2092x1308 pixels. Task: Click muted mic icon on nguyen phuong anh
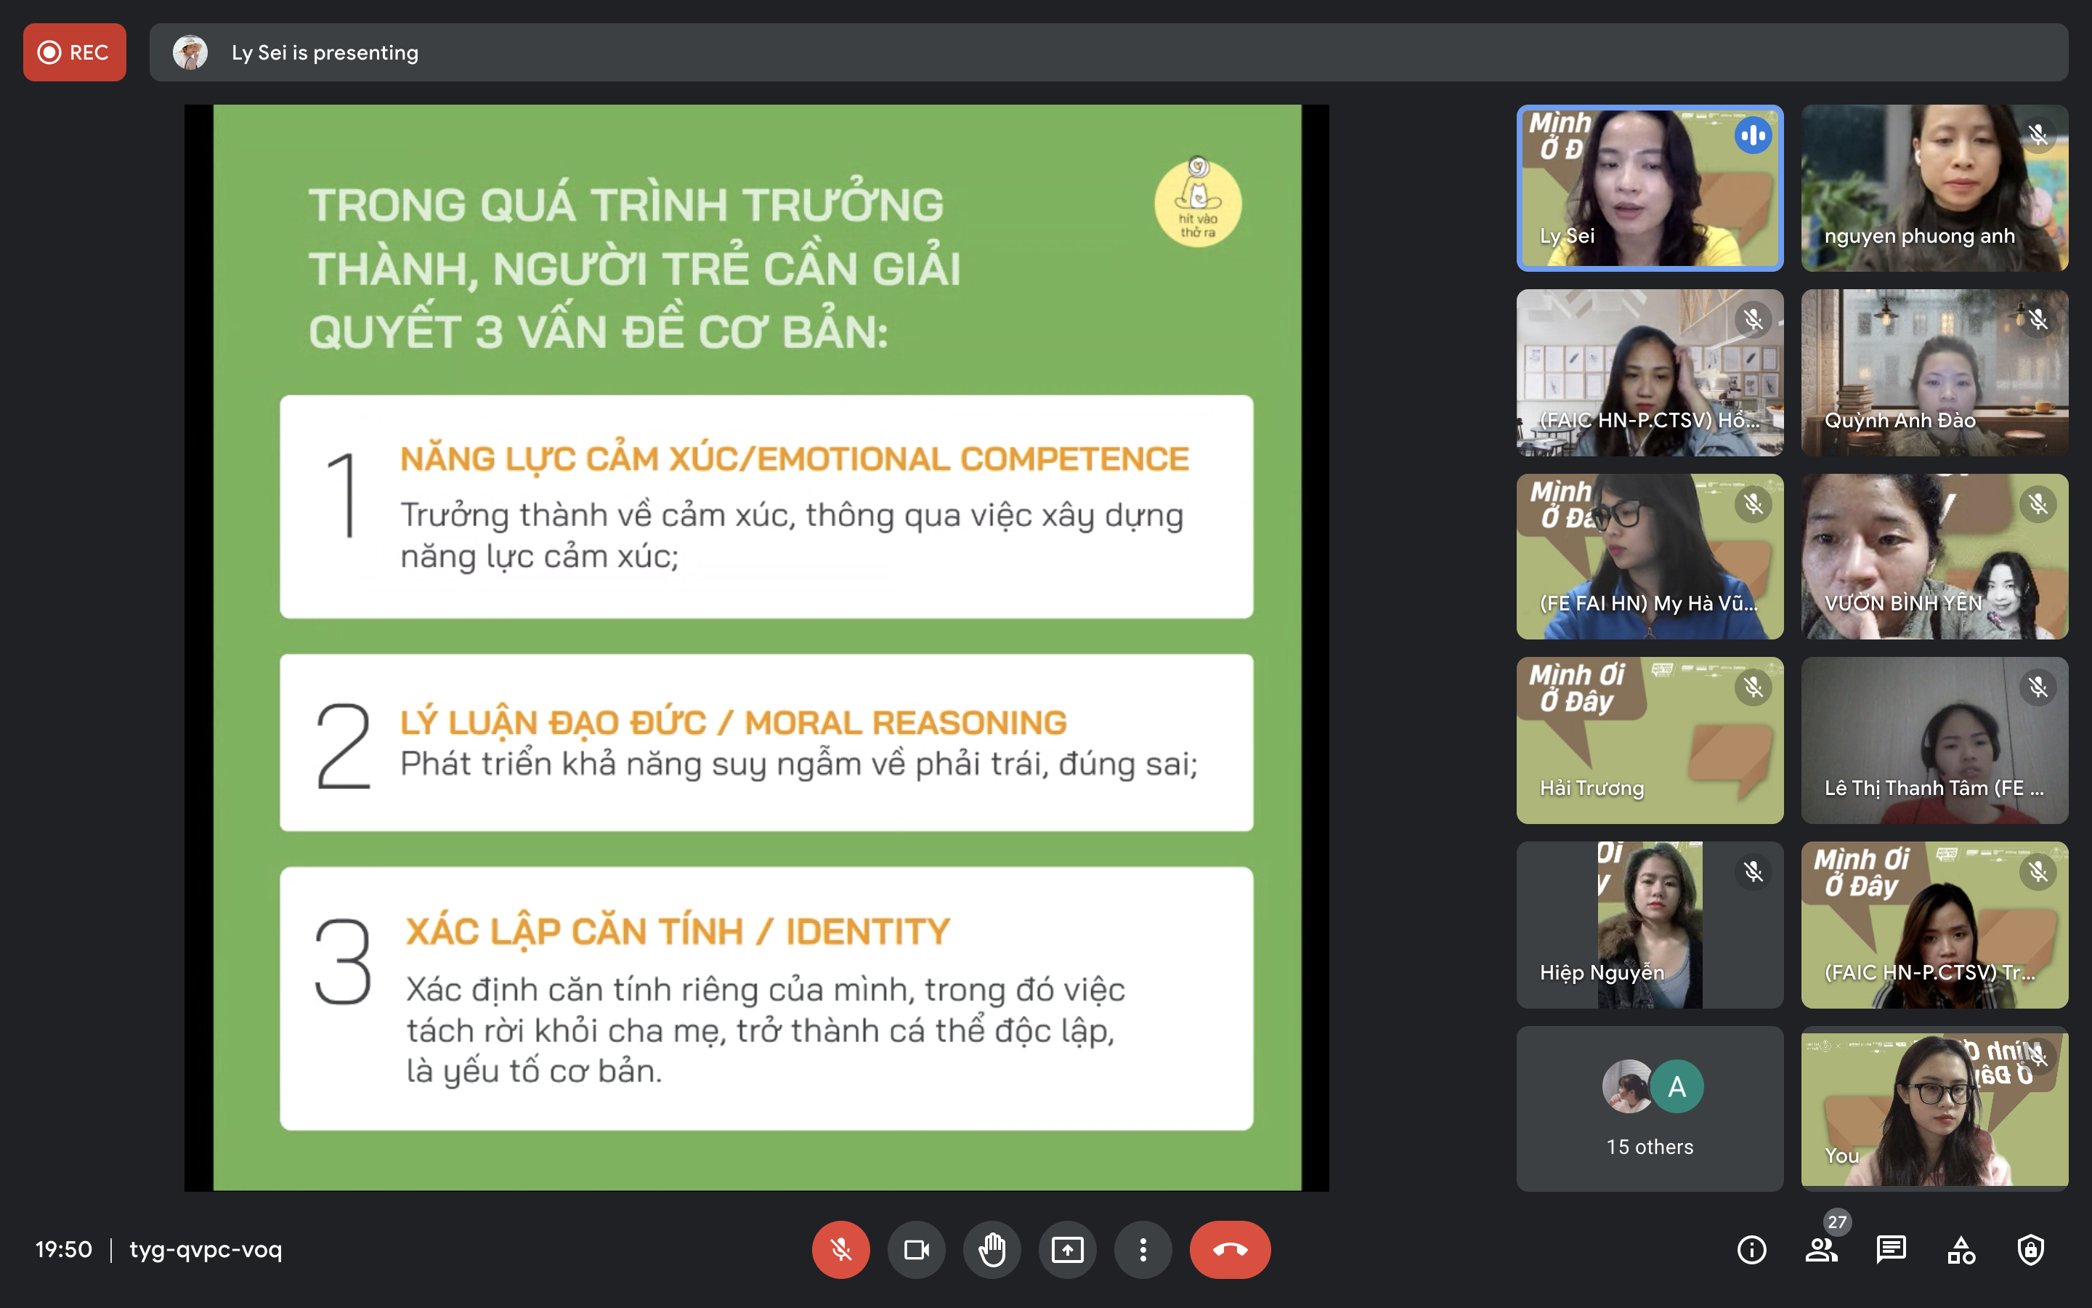tap(2038, 135)
